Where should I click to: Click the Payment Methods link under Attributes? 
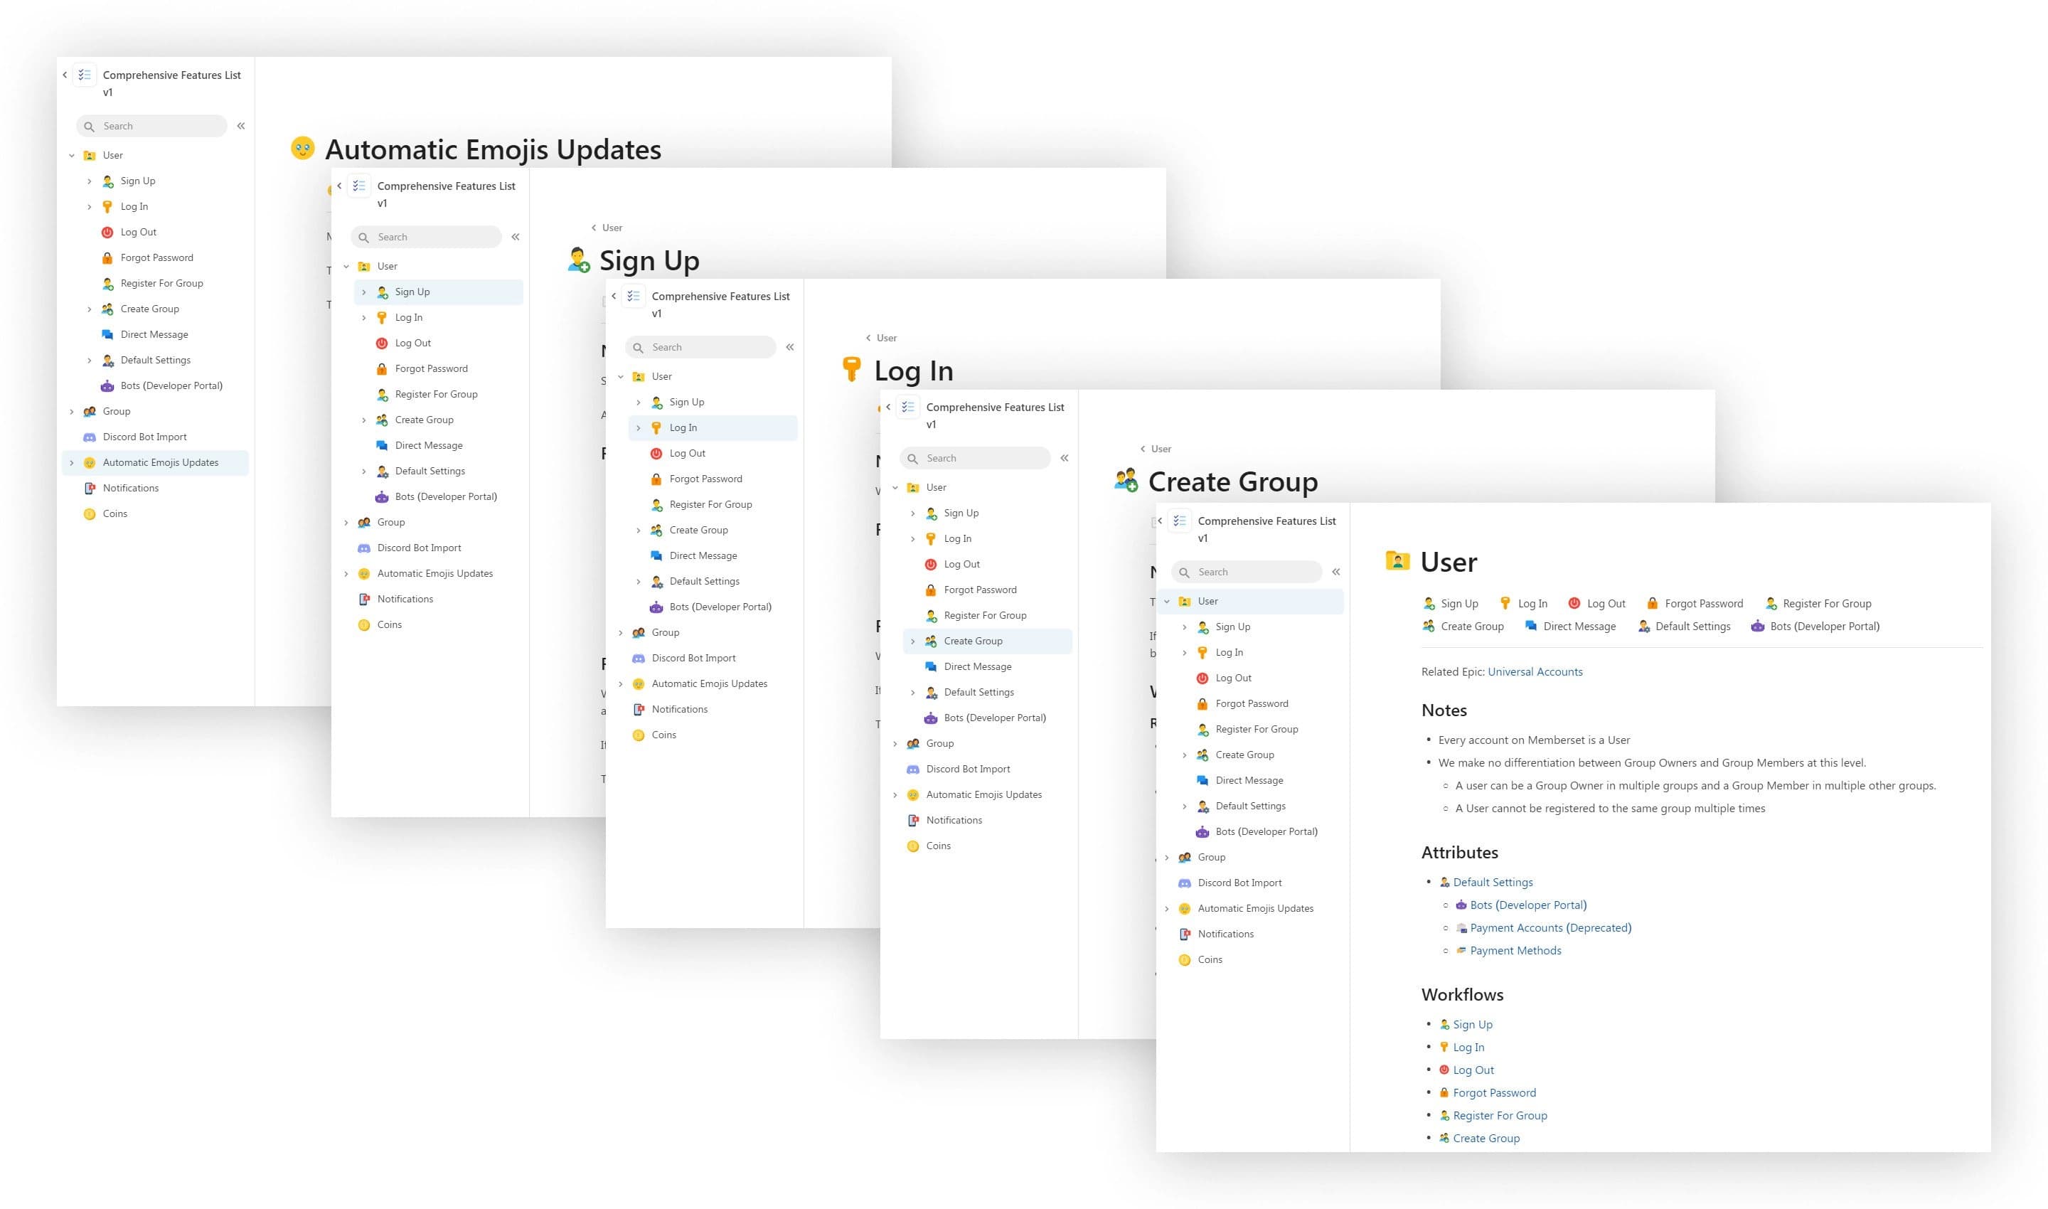(1516, 950)
